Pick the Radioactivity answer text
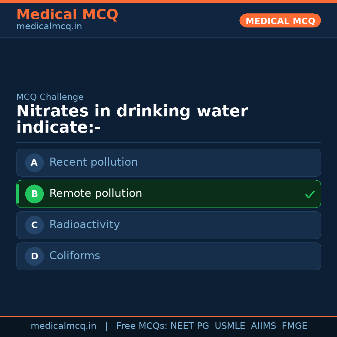Viewport: 337px width, 337px height. click(x=84, y=225)
